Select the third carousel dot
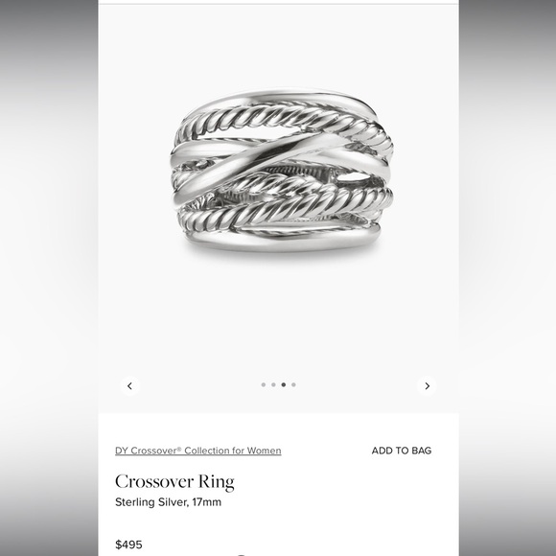556x556 pixels. (284, 384)
